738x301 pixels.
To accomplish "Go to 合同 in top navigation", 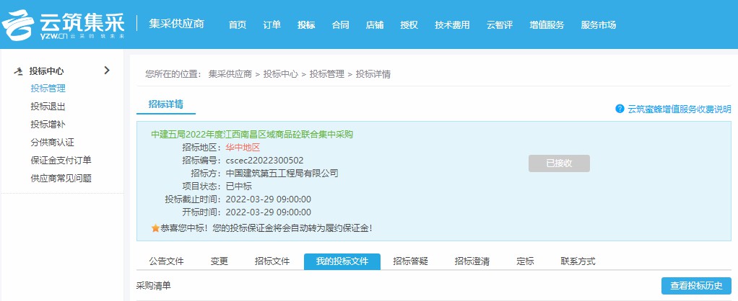I will pyautogui.click(x=340, y=25).
